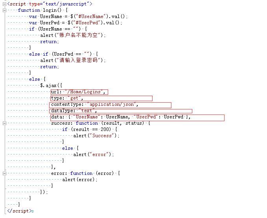Click the alert("error") statement

(x=94, y=154)
